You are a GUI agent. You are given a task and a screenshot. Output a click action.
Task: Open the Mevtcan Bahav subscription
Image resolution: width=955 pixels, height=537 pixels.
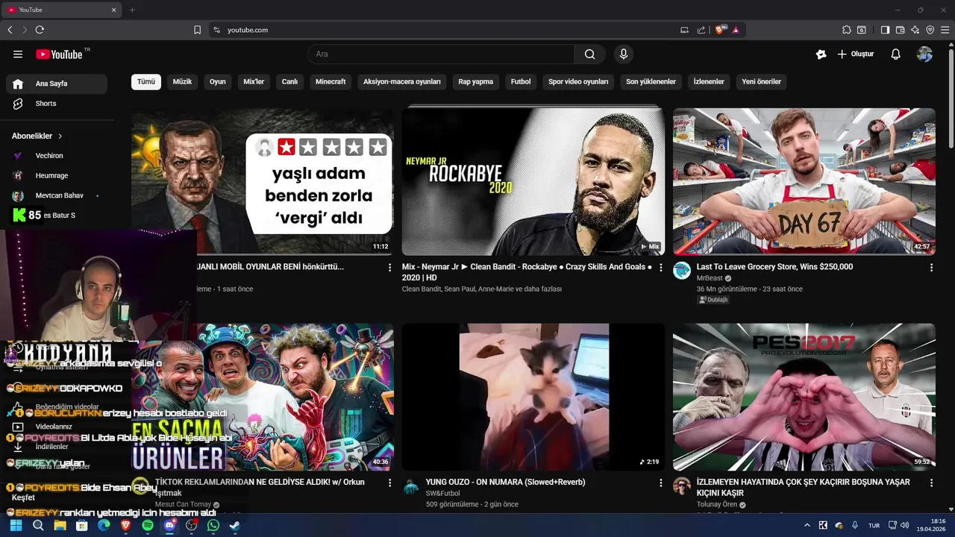(57, 195)
